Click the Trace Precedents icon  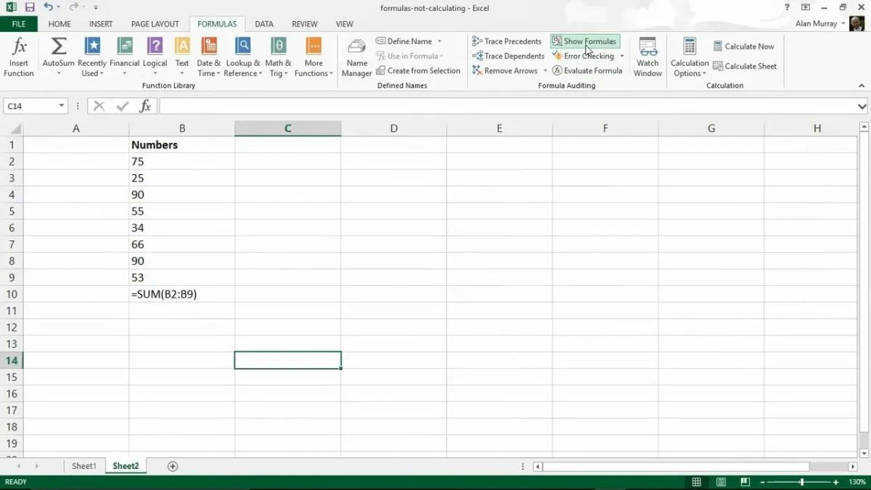(477, 41)
